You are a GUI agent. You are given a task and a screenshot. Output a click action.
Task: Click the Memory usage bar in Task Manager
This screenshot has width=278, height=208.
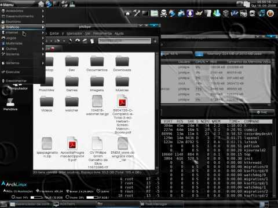tap(235, 54)
